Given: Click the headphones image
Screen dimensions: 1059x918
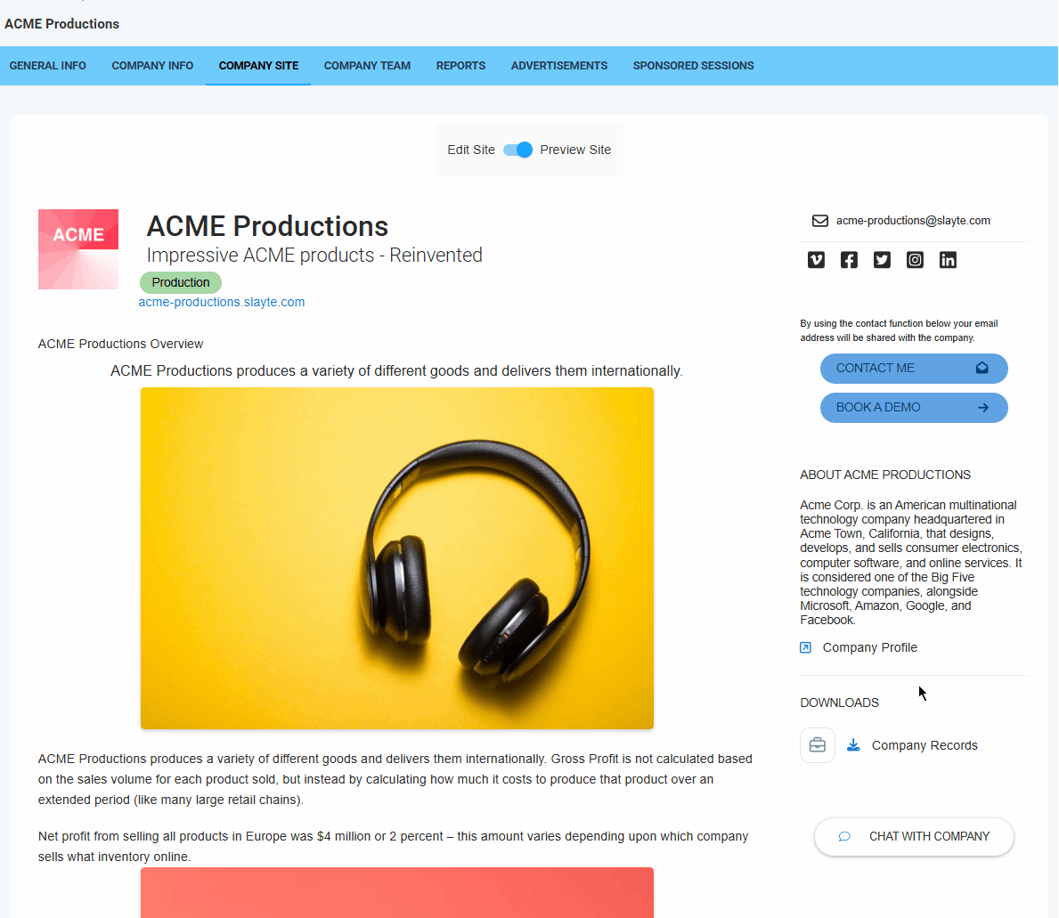Looking at the screenshot, I should coord(397,558).
